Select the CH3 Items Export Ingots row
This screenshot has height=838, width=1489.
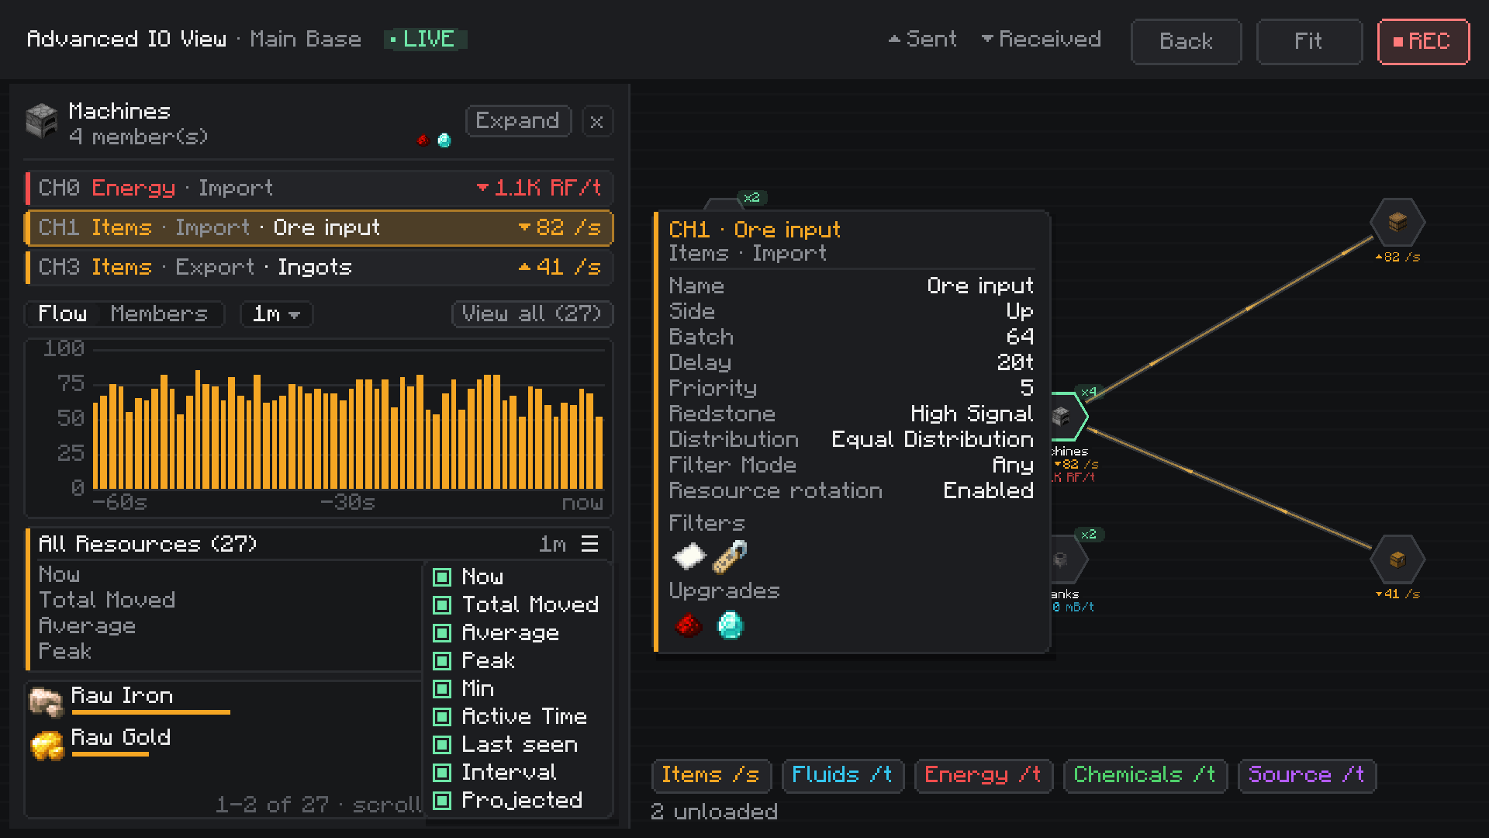coord(320,268)
